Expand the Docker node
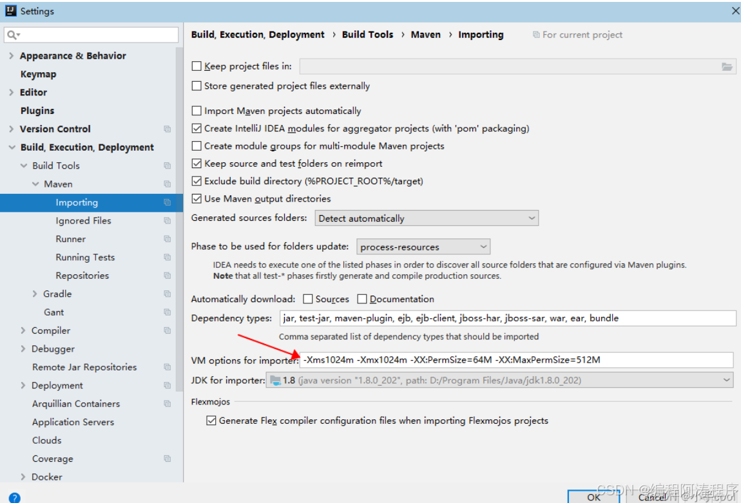 pos(23,477)
